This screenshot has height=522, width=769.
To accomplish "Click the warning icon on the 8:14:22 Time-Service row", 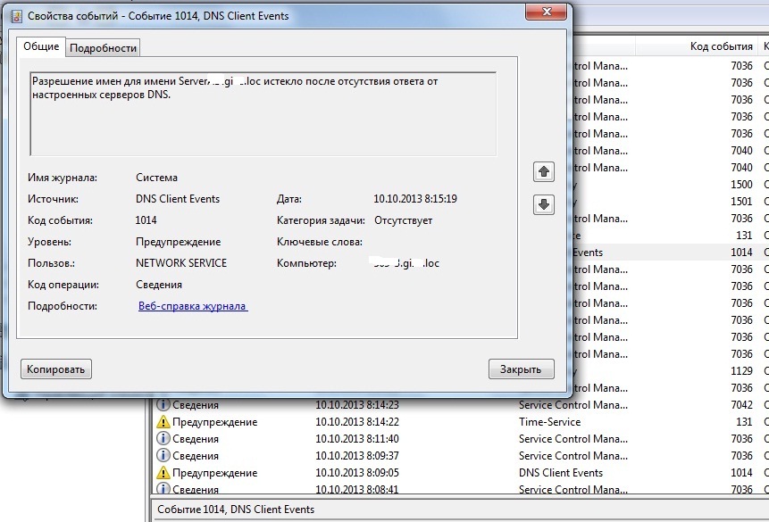I will click(163, 422).
